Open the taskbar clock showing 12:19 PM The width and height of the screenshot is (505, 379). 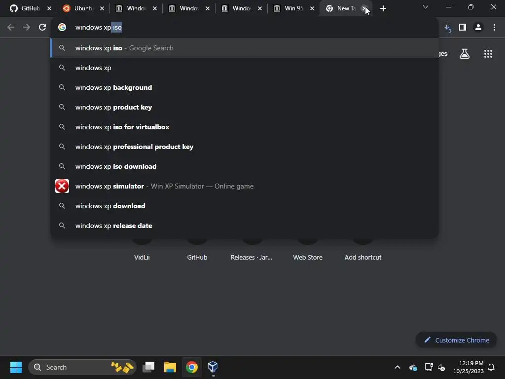[469, 367]
